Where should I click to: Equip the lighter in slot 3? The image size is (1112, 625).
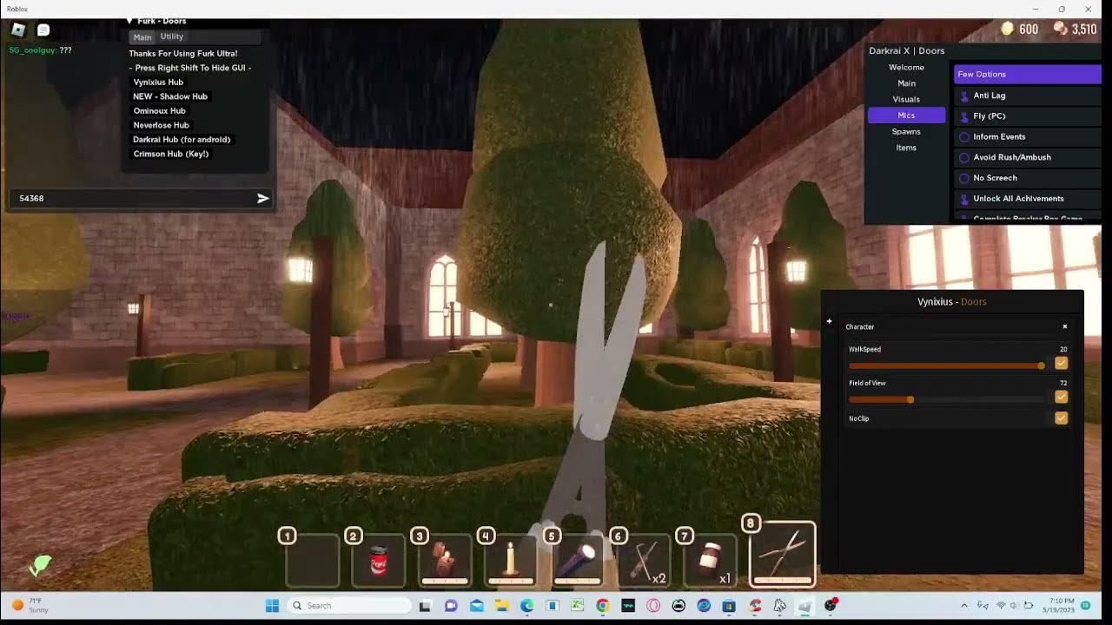(x=445, y=560)
